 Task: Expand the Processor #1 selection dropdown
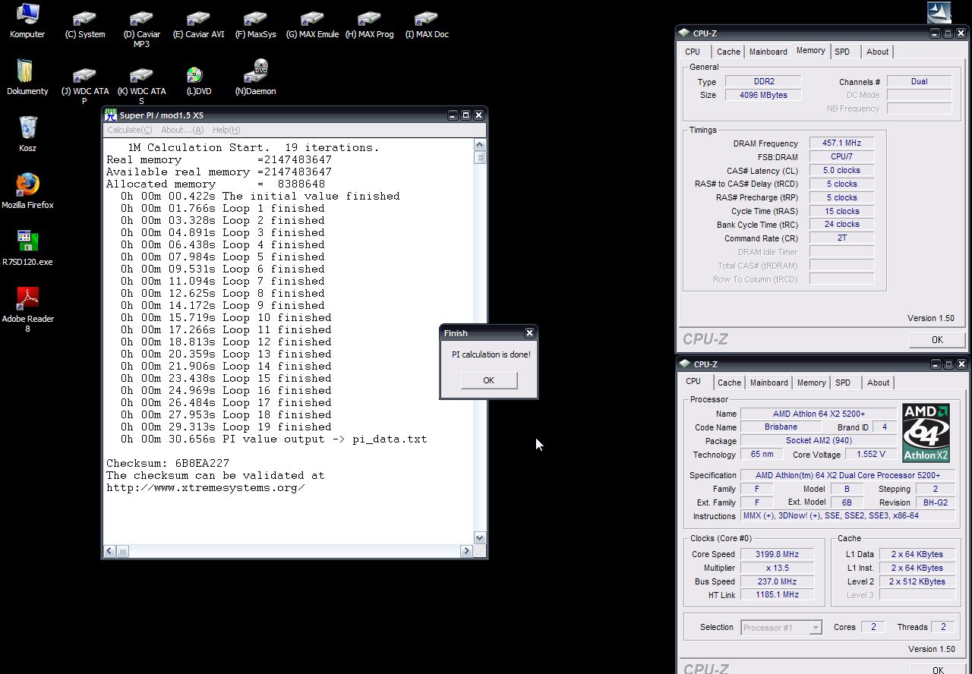(816, 628)
